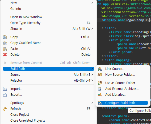This screenshot has width=151, height=124.
Task: Click the Add External Archives jar icon
Action: point(100,89)
